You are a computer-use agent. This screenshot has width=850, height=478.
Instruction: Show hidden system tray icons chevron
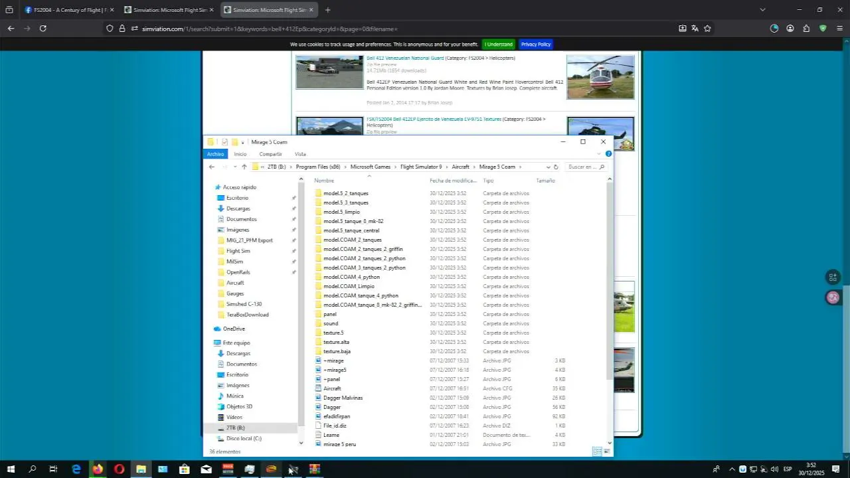pos(732,469)
